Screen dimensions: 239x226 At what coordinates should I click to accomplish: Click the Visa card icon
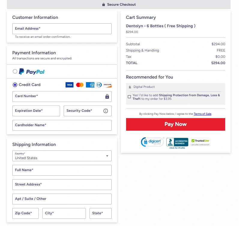pyautogui.click(x=69, y=85)
